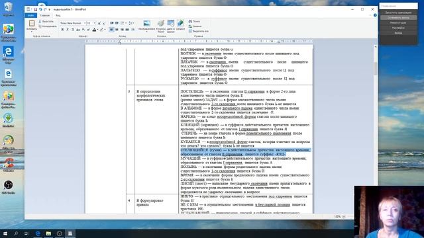Apply the text highlight color button

tap(101, 29)
